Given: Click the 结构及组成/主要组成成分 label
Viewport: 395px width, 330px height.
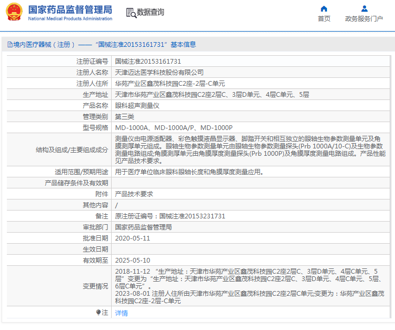Looking at the screenshot, I should (72, 150).
